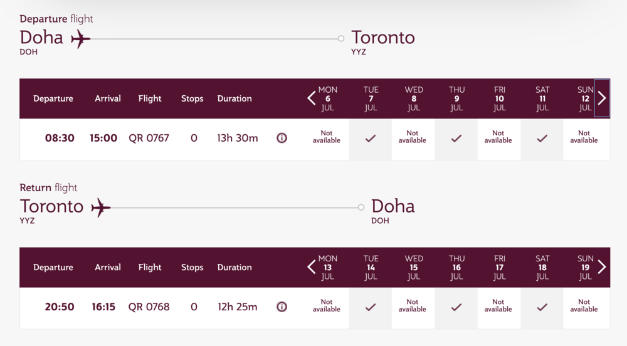Choose departure flight on Saturday 11 July
The width and height of the screenshot is (627, 346).
pos(542,139)
